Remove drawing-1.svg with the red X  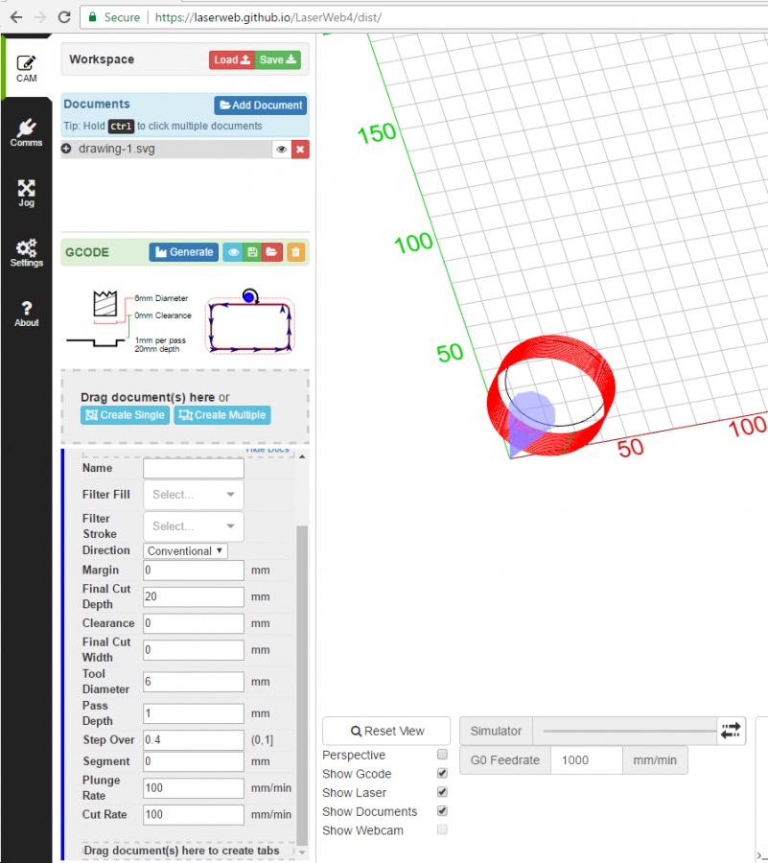(x=300, y=150)
